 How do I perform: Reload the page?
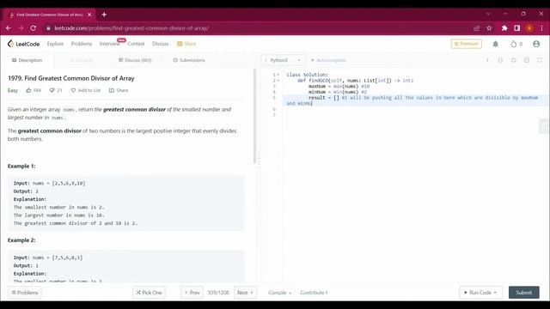coord(34,28)
